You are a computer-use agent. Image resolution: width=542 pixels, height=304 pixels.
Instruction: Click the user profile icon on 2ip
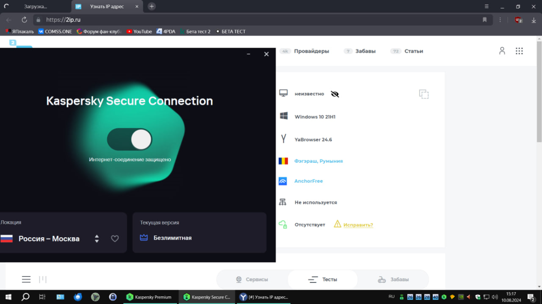tap(502, 51)
